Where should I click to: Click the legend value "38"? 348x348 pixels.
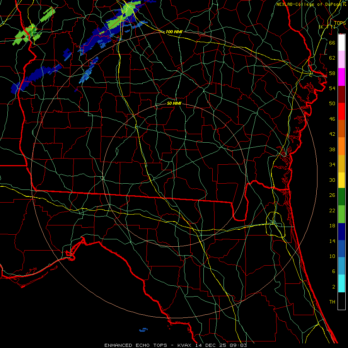click(332, 150)
